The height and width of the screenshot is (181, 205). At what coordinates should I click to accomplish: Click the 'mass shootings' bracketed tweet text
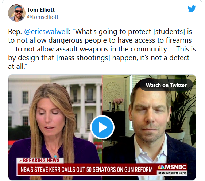[83, 58]
